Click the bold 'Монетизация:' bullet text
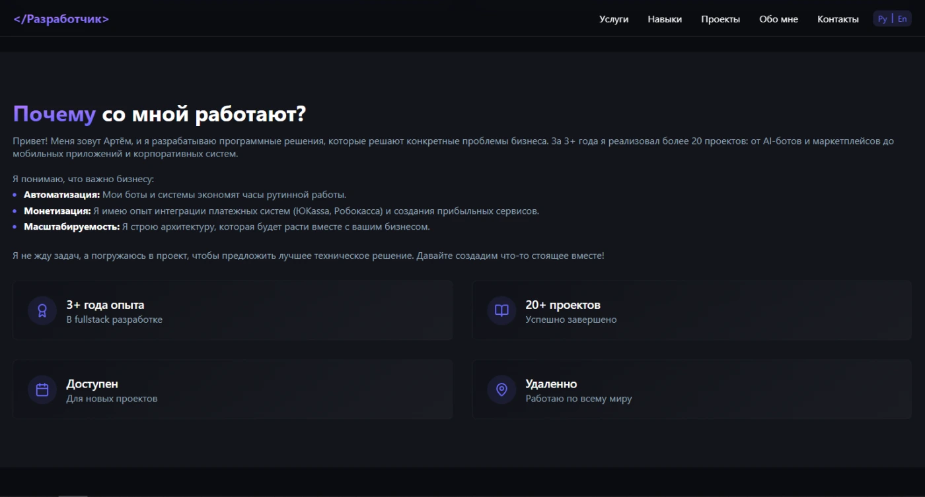925x497 pixels. click(57, 211)
